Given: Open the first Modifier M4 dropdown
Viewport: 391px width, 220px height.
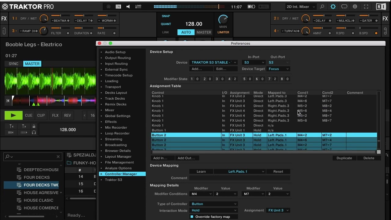Looking at the screenshot, I should point(201,194).
